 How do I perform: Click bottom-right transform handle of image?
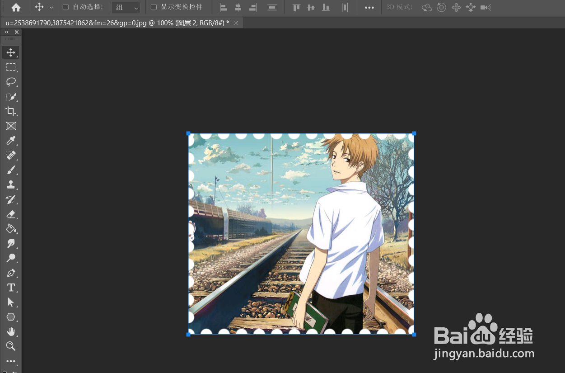click(x=414, y=335)
